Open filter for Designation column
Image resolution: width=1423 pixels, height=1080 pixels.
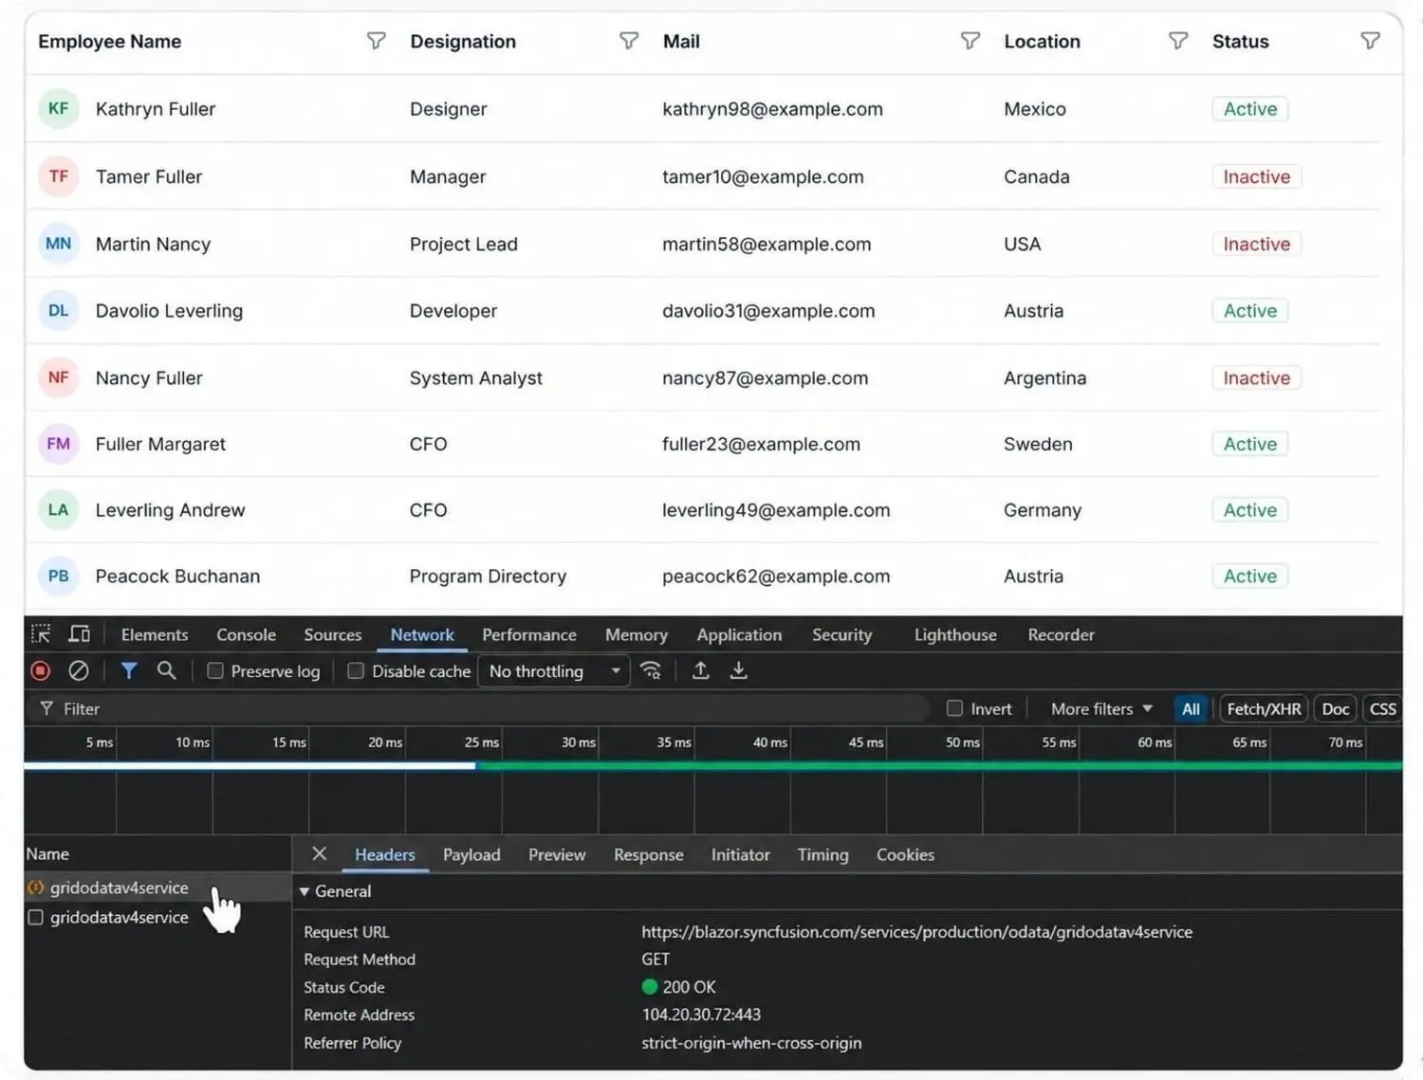629,41
